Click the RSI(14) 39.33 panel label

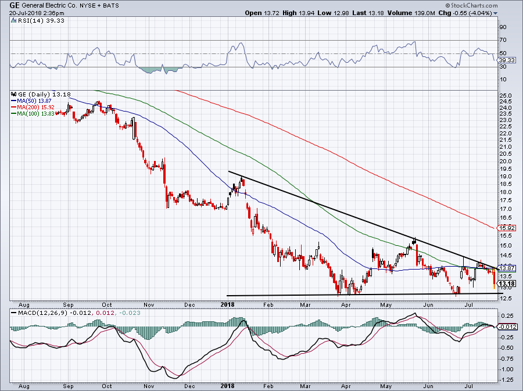[41, 21]
